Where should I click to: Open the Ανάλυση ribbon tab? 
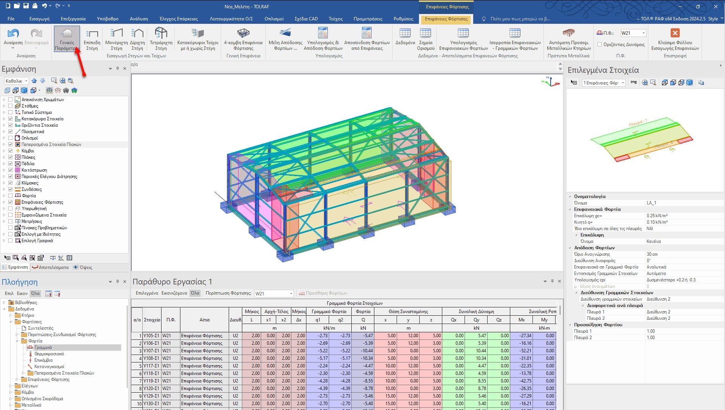click(139, 18)
